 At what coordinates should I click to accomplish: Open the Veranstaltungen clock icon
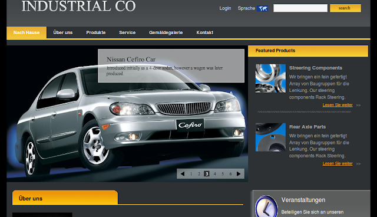266,206
